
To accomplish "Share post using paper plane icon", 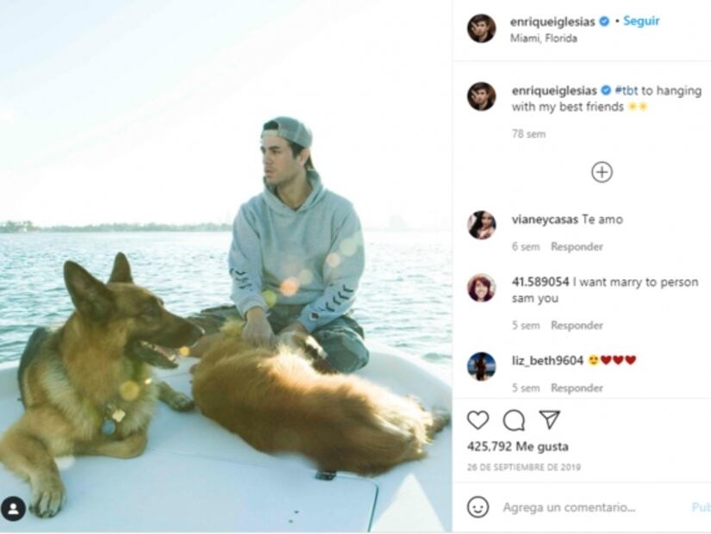I will pos(549,419).
